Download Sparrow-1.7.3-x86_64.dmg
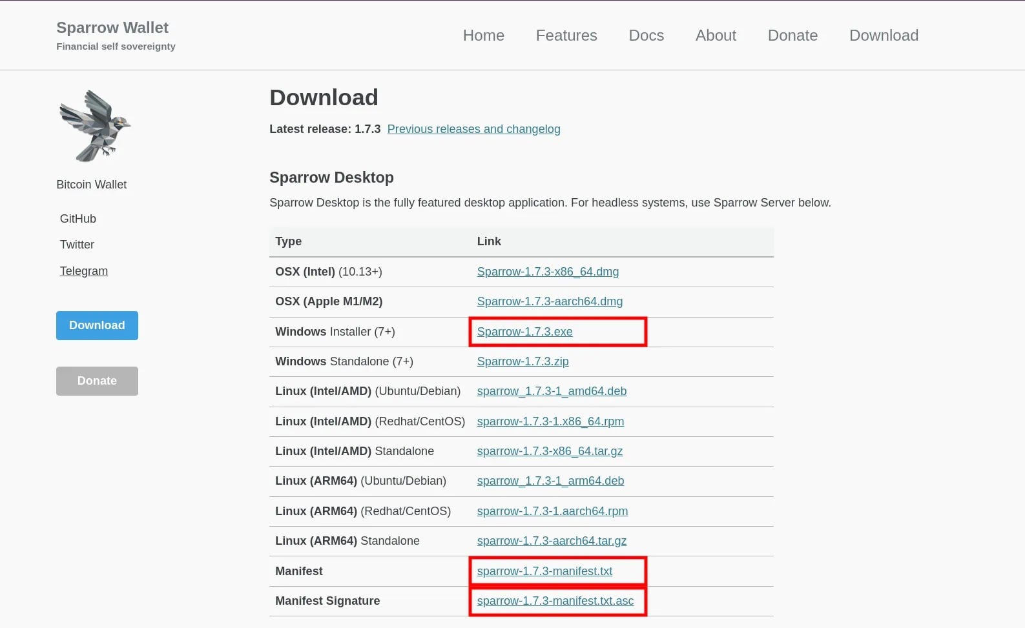The height and width of the screenshot is (628, 1025). (x=548, y=272)
